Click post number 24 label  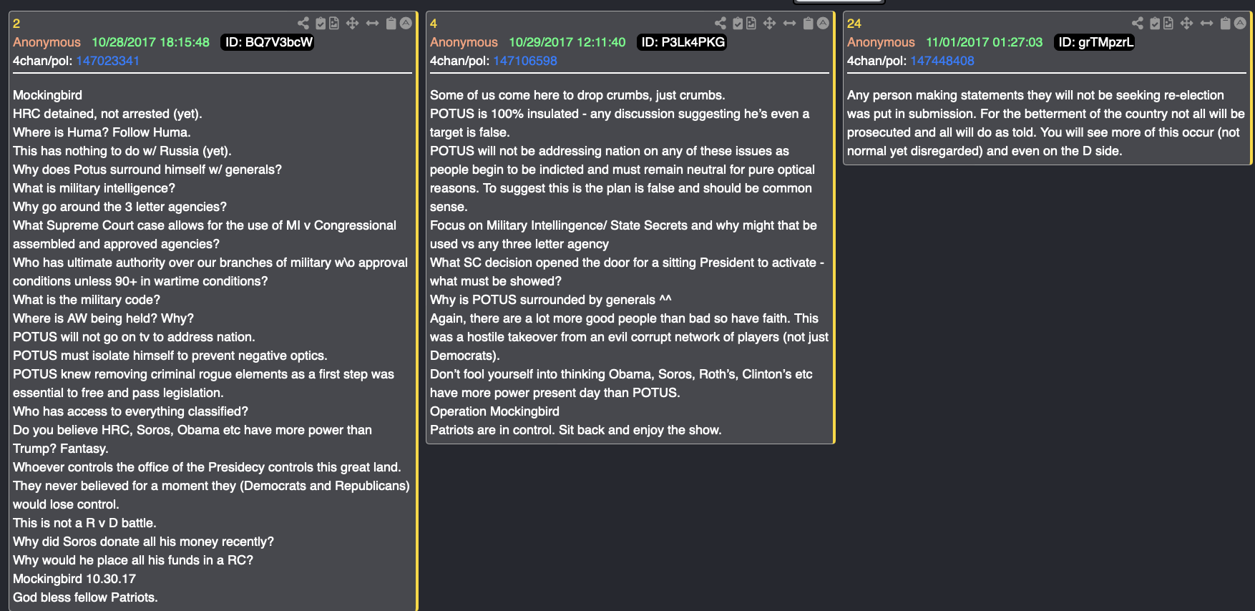pyautogui.click(x=854, y=24)
